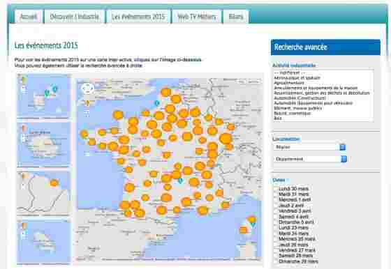
Task: Click the westernmost orange cluster in Brittany
Action: pyautogui.click(x=84, y=134)
